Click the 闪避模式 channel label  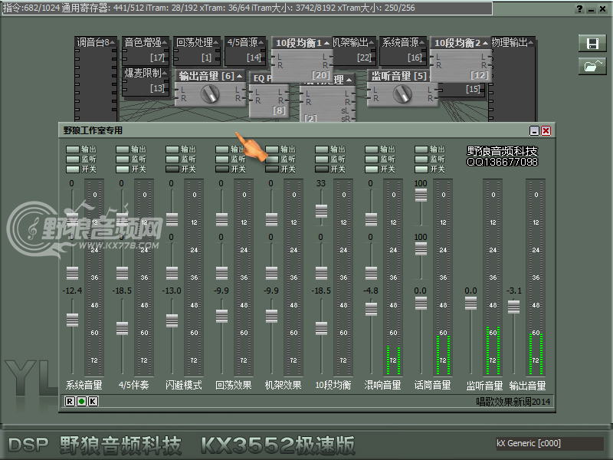tap(183, 385)
